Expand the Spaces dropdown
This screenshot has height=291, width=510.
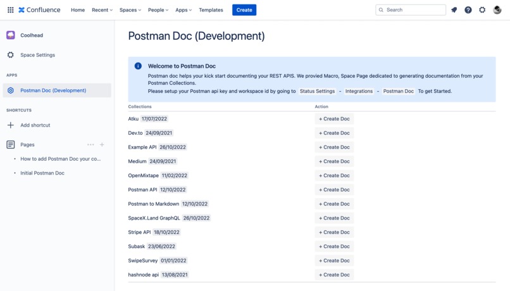(130, 9)
